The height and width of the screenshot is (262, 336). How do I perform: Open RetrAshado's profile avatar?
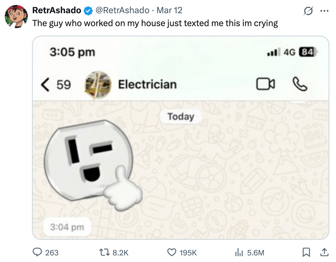point(14,16)
